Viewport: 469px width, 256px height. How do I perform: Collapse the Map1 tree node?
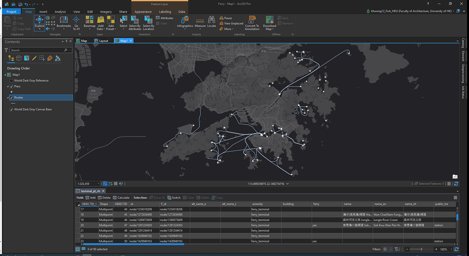(5, 75)
